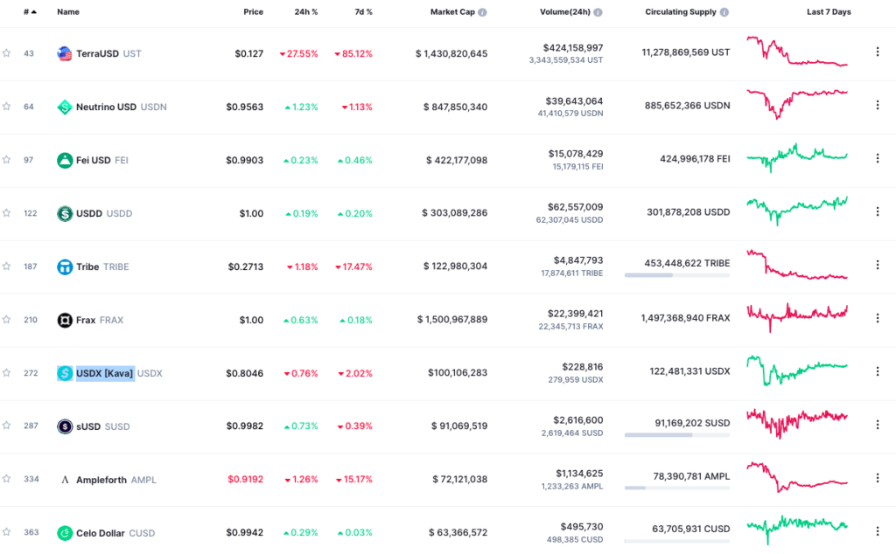Toggle favorite star for sUSD row
The height and width of the screenshot is (554, 896).
(x=7, y=426)
